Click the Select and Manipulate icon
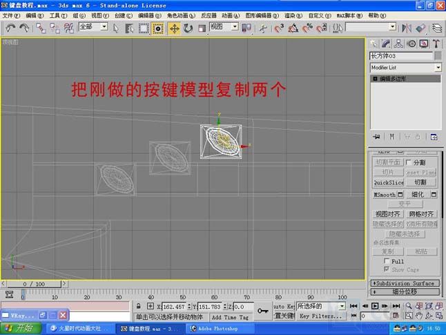The width and height of the screenshot is (446, 335). [264, 28]
